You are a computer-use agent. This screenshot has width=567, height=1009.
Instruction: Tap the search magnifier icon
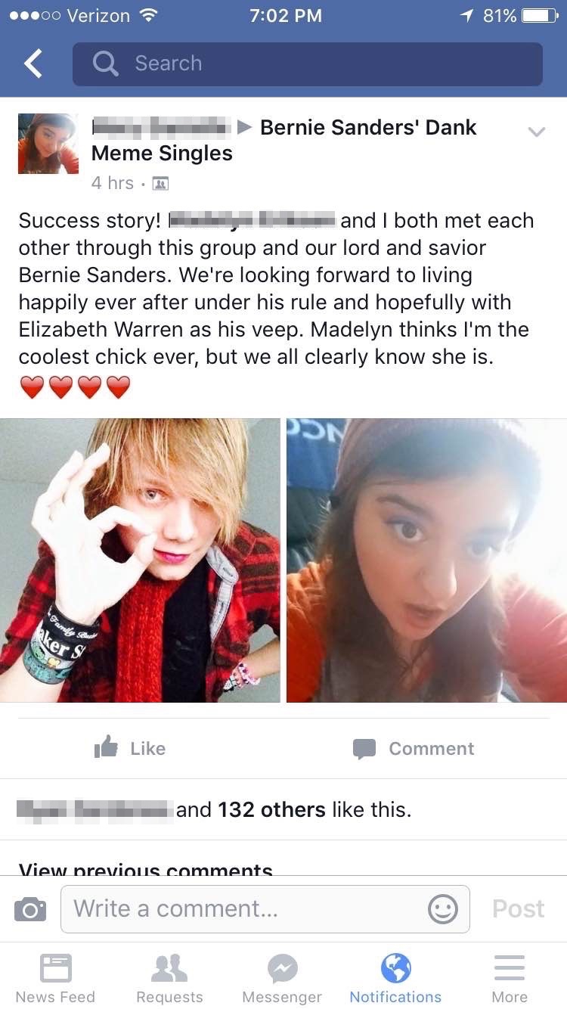[x=105, y=64]
